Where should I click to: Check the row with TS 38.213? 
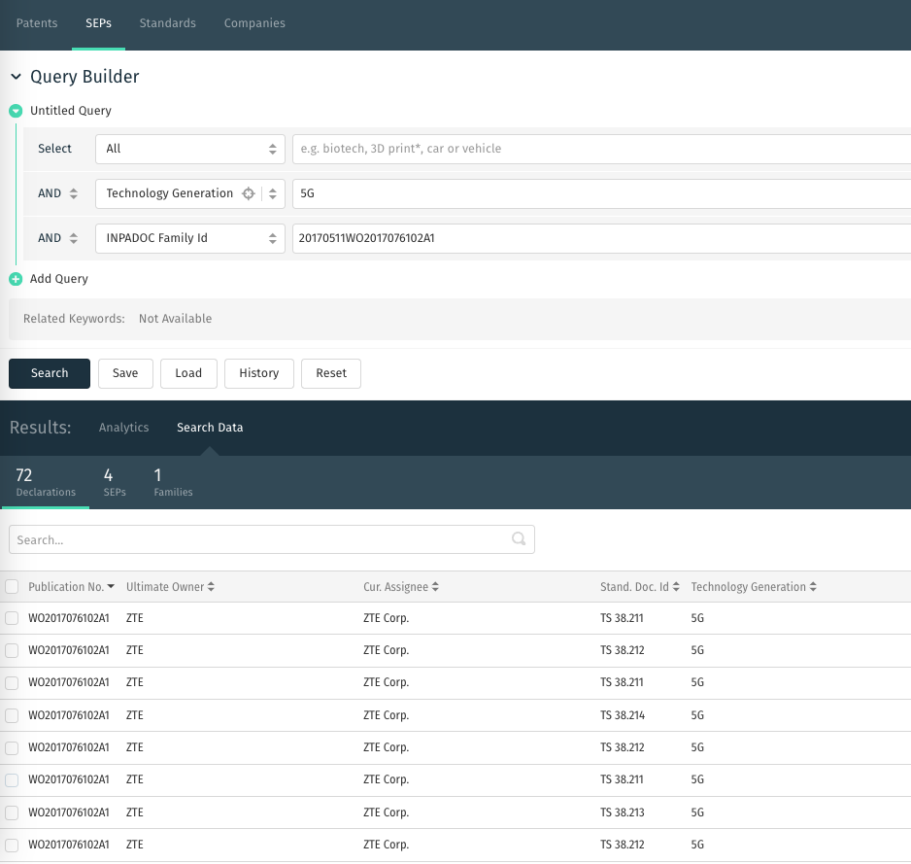click(x=12, y=812)
